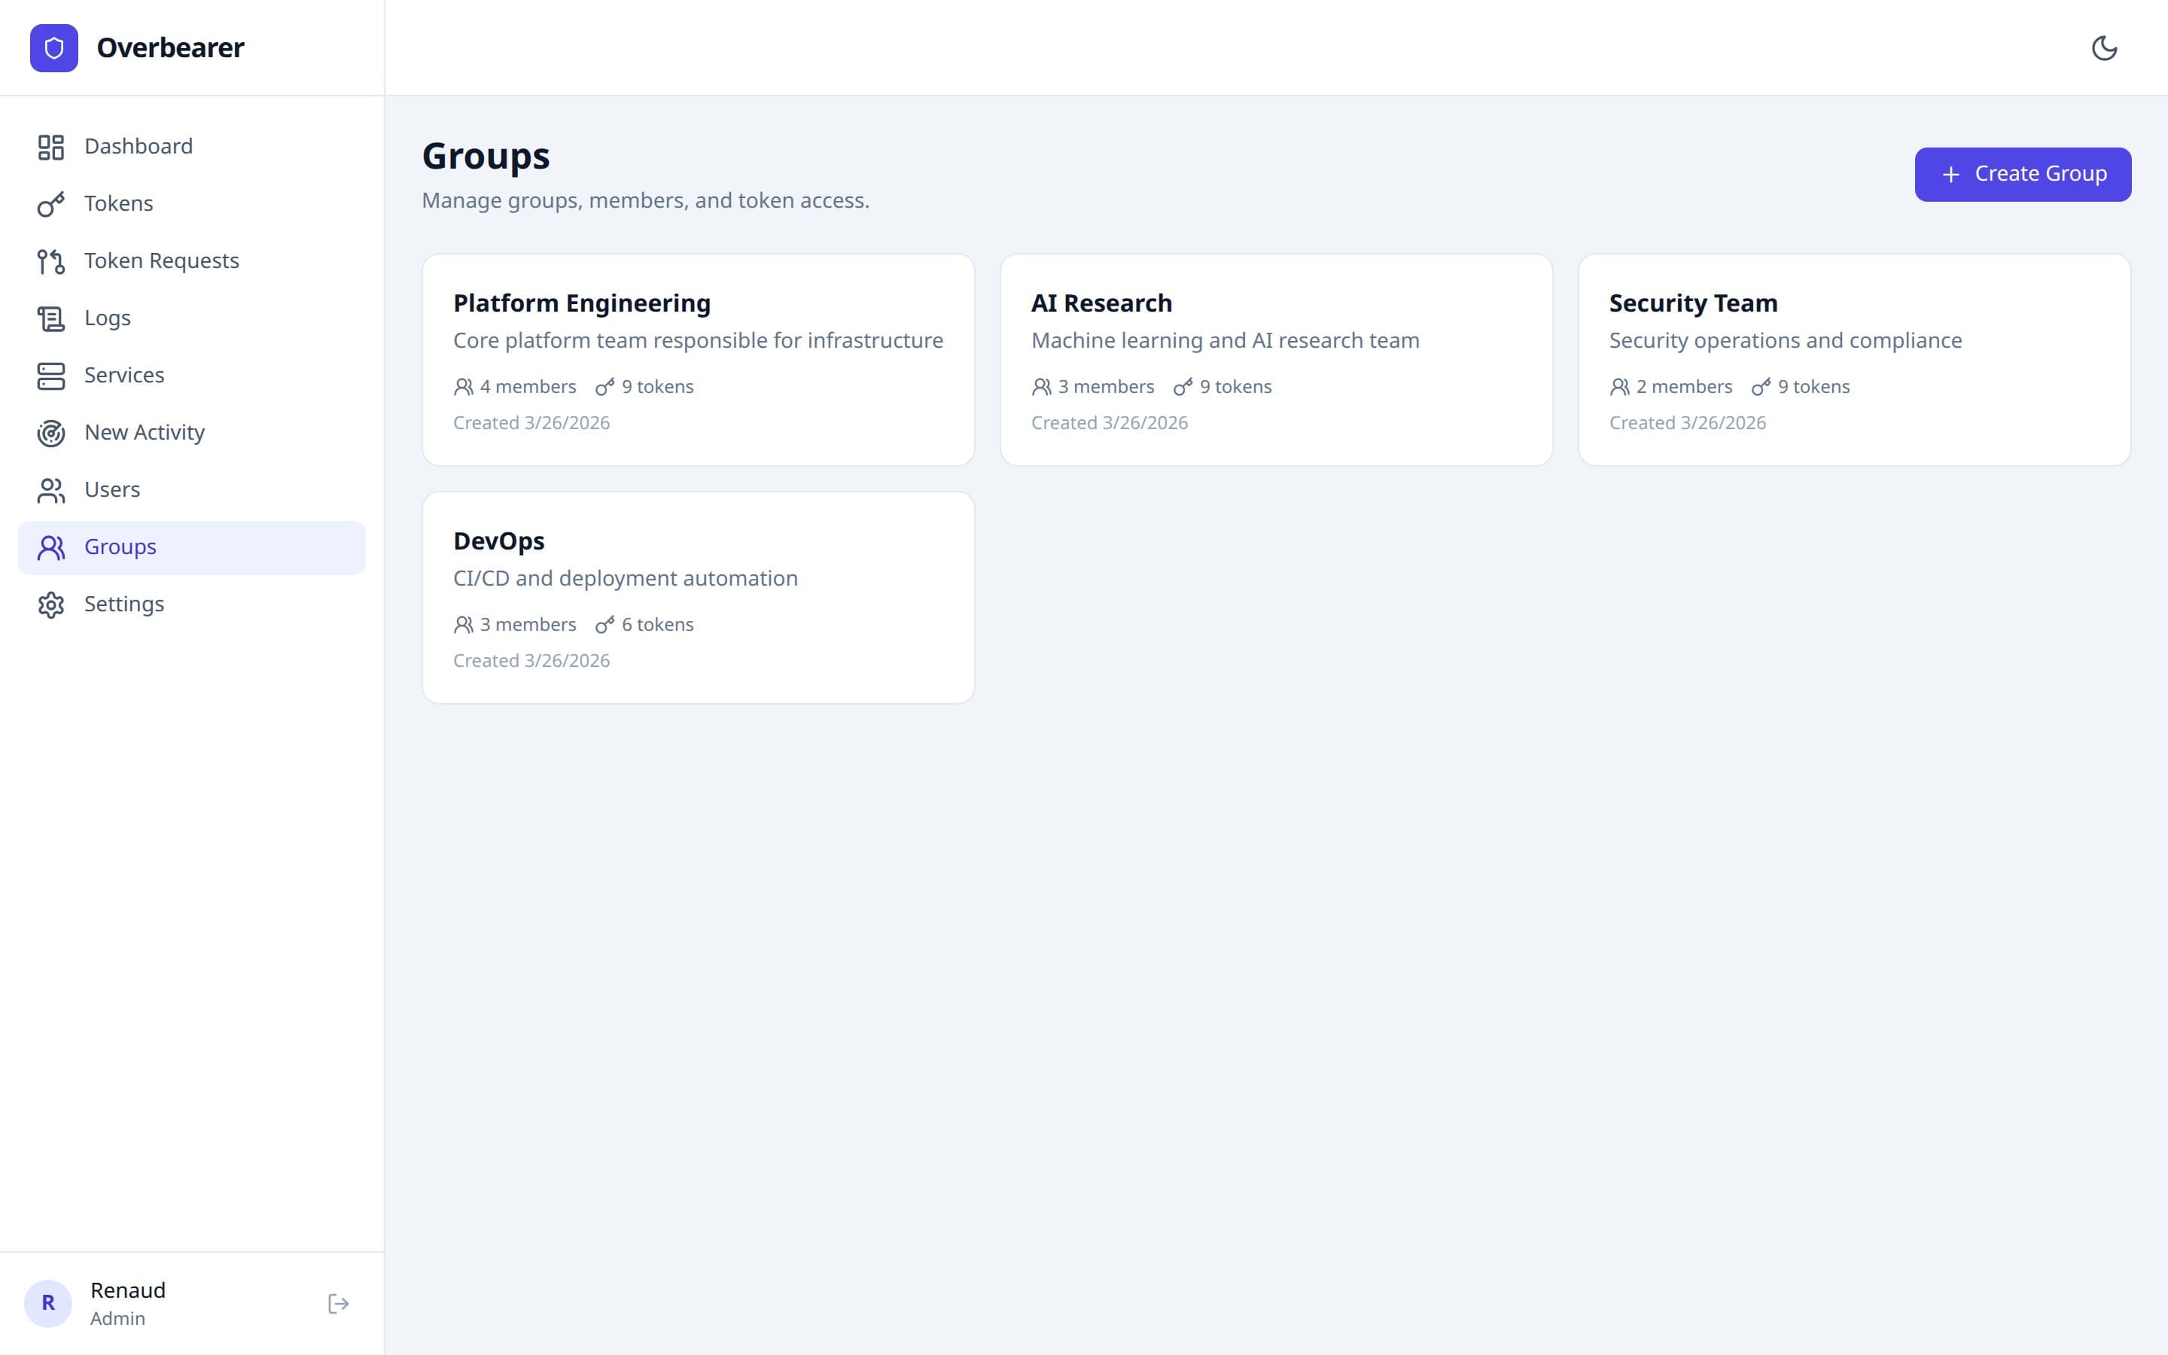The width and height of the screenshot is (2168, 1355).
Task: Click Renaud's avatar circle
Action: (49, 1303)
